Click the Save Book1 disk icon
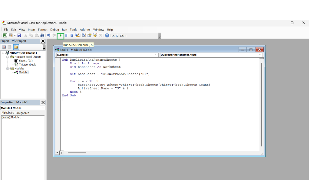Image resolution: width=310 pixels, height=180 pixels. [19, 36]
